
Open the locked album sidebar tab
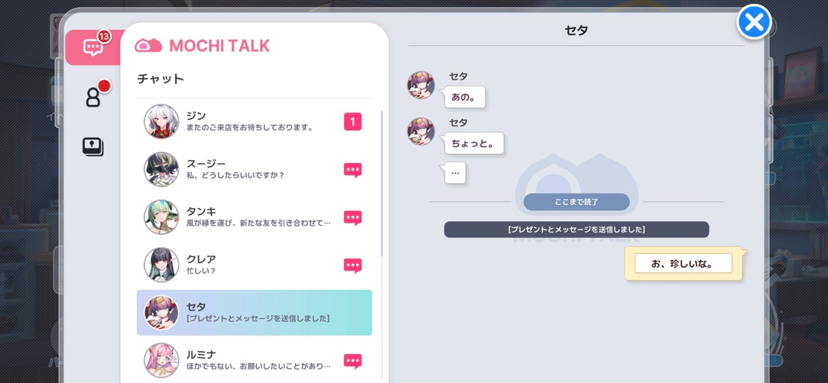(93, 146)
